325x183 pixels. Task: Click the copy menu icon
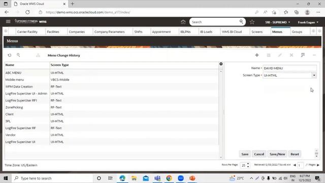pyautogui.click(x=269, y=55)
